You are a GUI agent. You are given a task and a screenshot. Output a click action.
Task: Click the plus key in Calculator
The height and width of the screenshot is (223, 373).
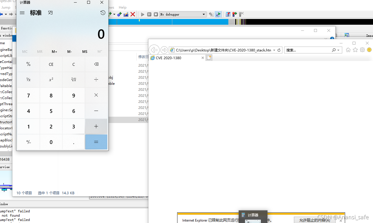pyautogui.click(x=96, y=126)
